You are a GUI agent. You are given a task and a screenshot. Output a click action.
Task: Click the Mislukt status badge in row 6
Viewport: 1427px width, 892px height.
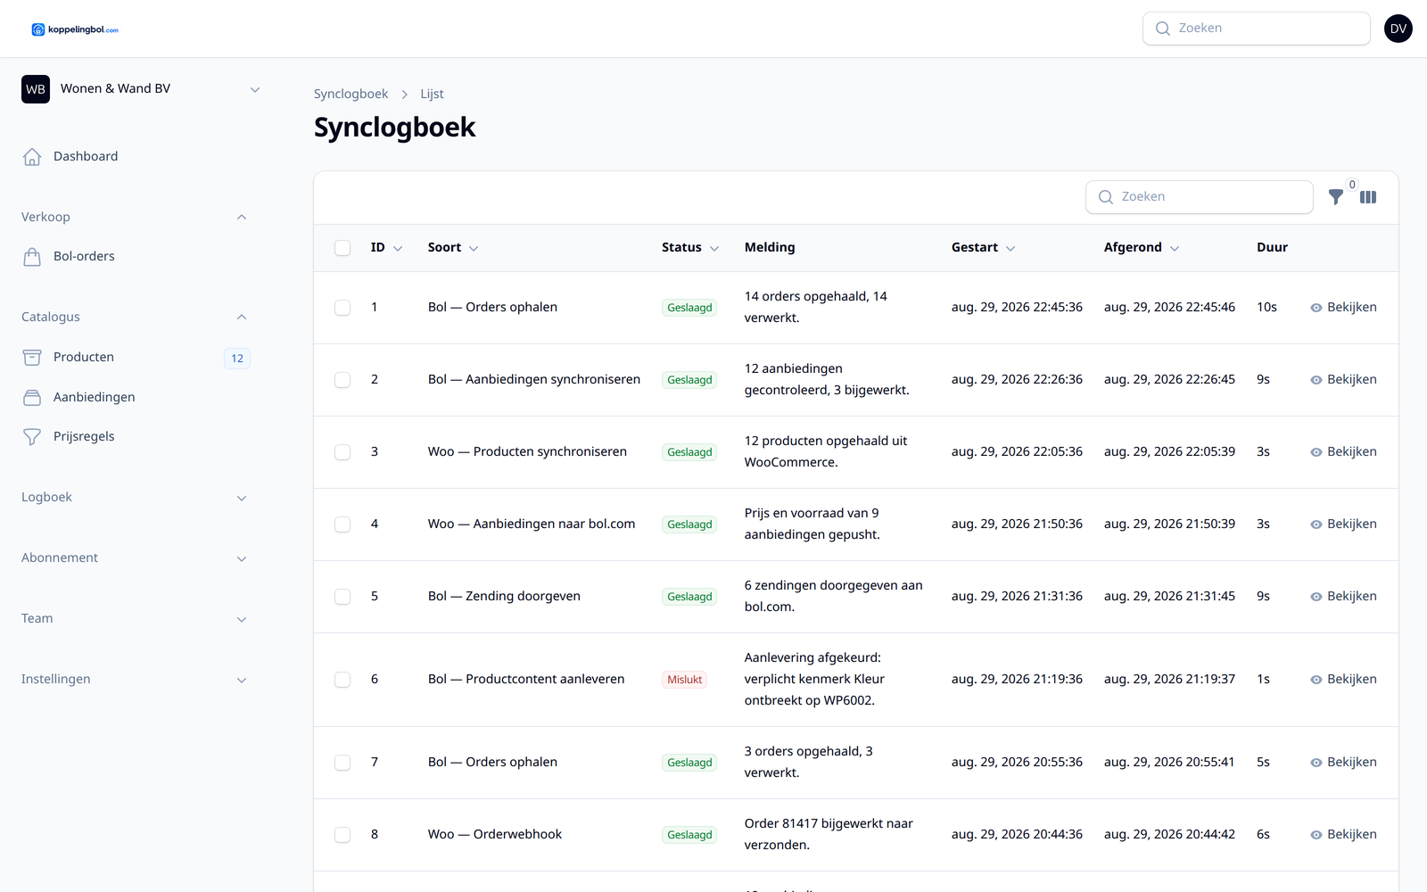click(685, 680)
